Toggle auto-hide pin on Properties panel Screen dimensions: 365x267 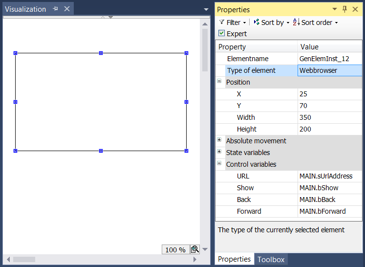coord(345,9)
